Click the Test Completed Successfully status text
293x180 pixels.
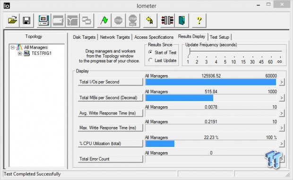coord(32,174)
